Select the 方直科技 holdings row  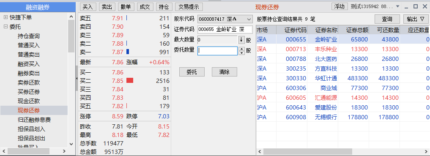[343, 68]
